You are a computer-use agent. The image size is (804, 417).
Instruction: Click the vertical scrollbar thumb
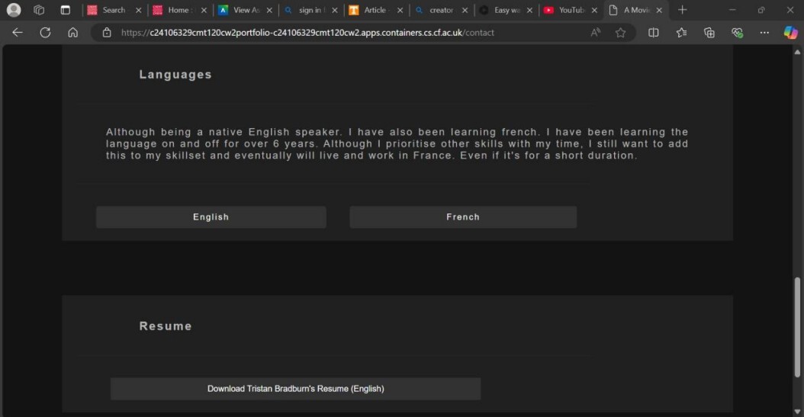pyautogui.click(x=797, y=327)
